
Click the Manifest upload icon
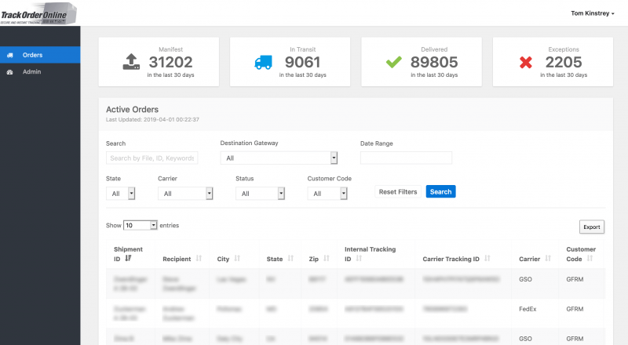pyautogui.click(x=131, y=61)
